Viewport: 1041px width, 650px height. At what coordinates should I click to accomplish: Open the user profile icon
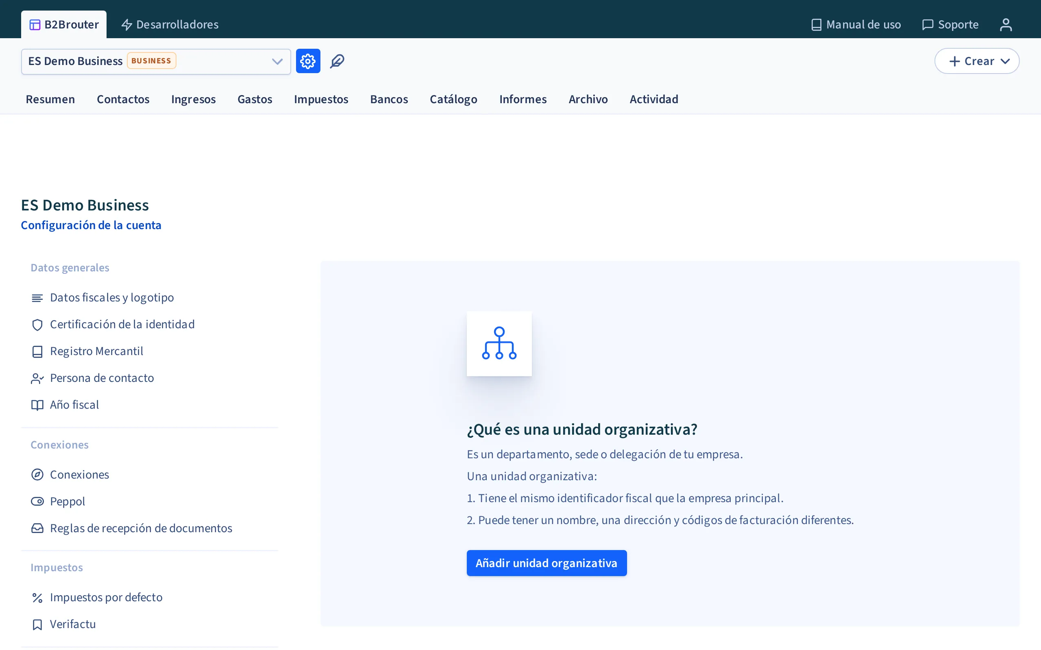1006,24
